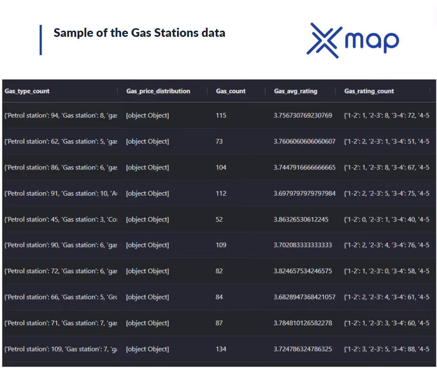Click rating count cell with '3-4': 58
This screenshot has width=437, height=391.
(387, 271)
